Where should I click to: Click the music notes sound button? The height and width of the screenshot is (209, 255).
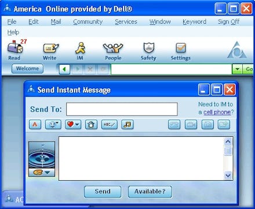[x=128, y=124]
